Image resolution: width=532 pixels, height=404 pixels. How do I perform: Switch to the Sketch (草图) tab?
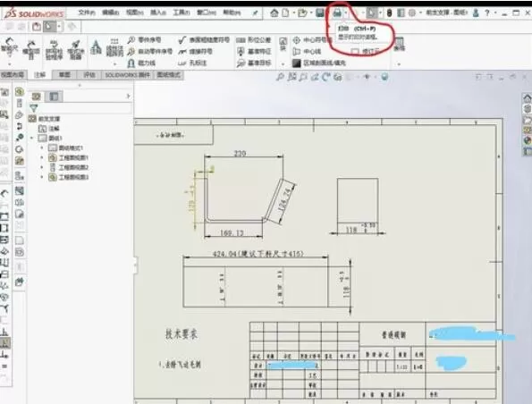coord(64,75)
